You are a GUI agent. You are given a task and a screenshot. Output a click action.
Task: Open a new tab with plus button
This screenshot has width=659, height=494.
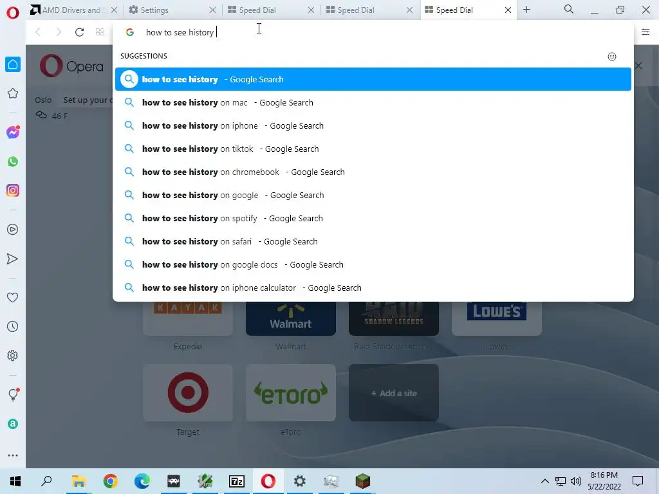[526, 9]
